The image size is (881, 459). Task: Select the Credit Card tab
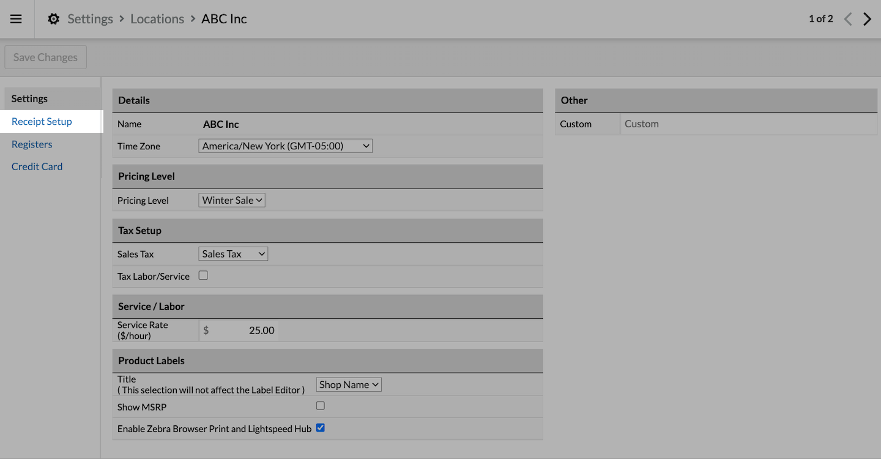(37, 166)
